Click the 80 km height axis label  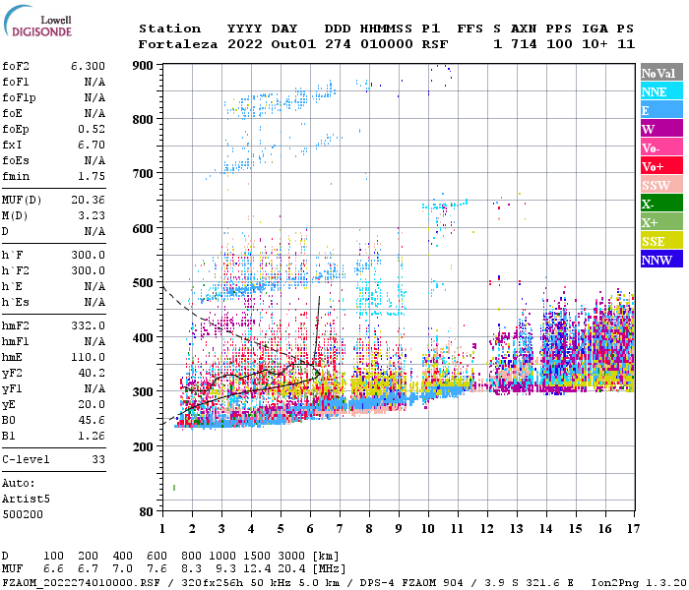147,511
